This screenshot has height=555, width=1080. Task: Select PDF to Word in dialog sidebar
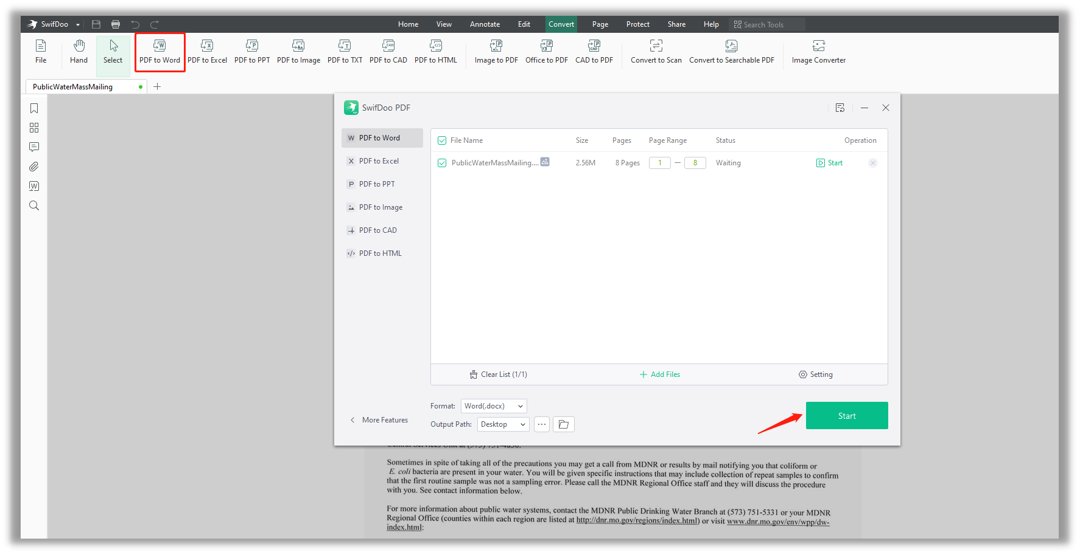click(x=382, y=138)
